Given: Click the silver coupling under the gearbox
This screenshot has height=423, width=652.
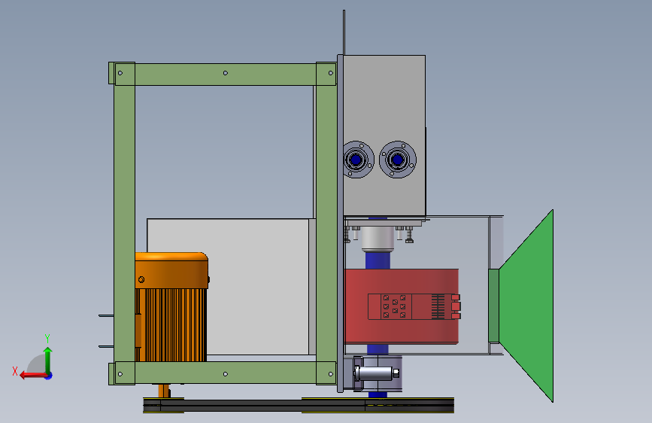Looking at the screenshot, I should coord(378,239).
